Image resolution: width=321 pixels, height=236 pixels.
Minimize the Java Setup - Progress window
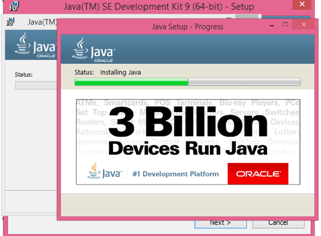[x=272, y=25]
